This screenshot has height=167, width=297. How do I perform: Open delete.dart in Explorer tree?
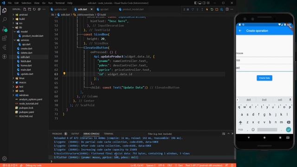coord(26,53)
